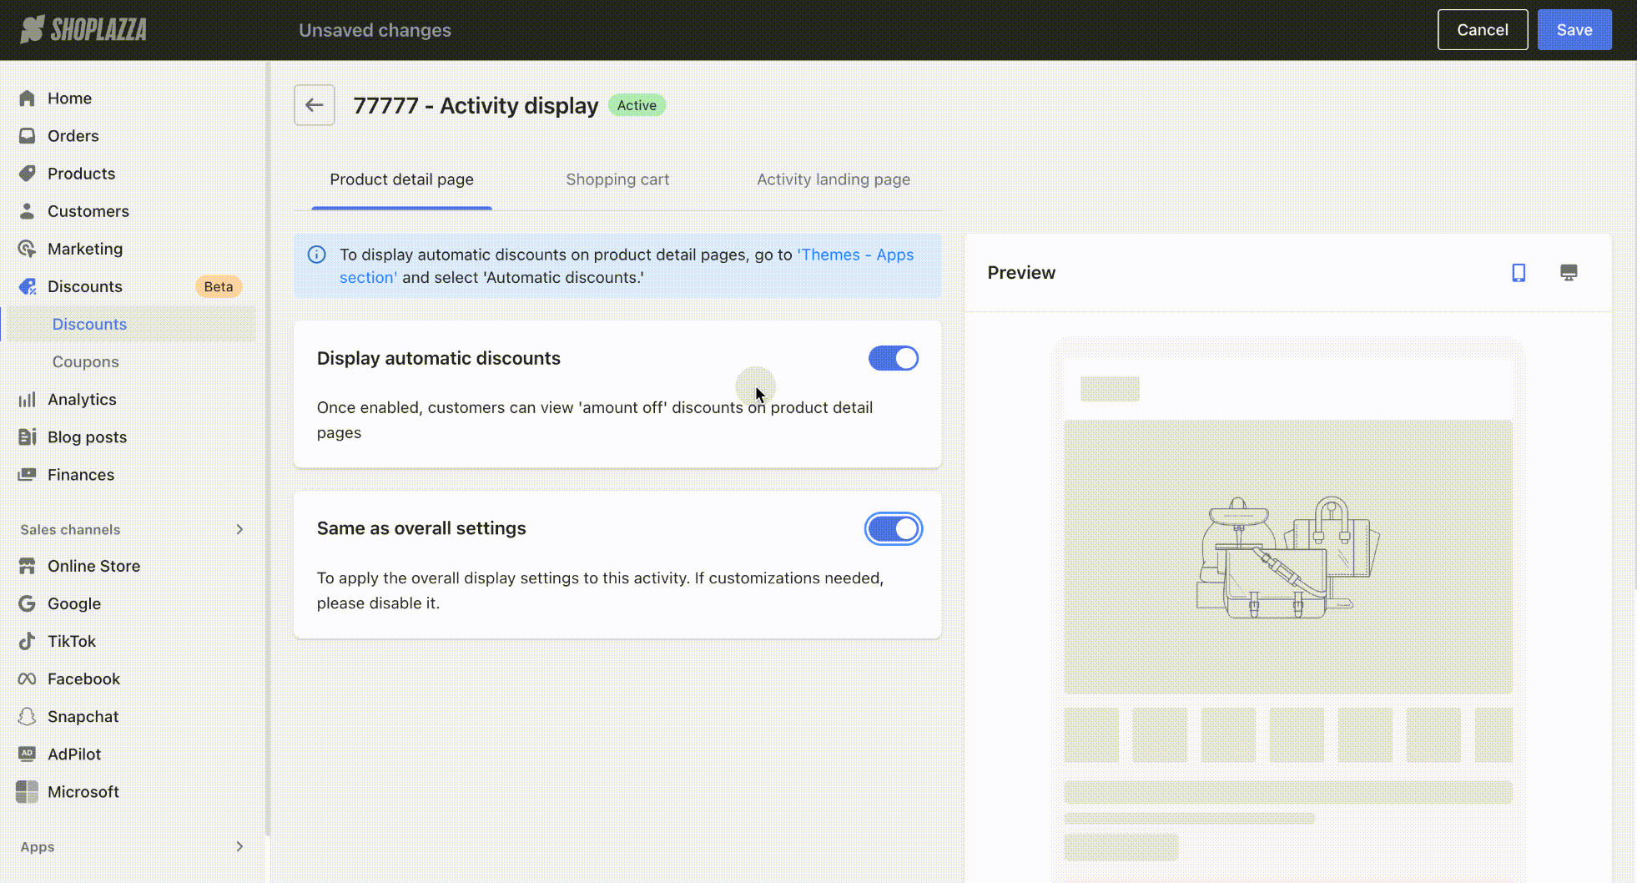Switch to the Shopping cart tab

pyautogui.click(x=617, y=179)
